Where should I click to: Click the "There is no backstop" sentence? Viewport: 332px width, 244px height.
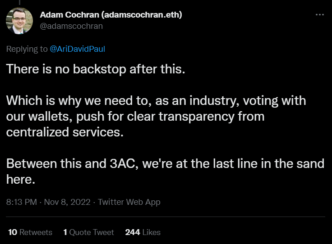(x=96, y=70)
